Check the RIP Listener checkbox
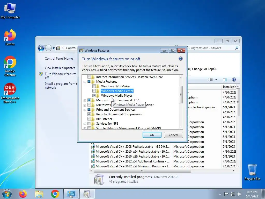Image resolution: width=265 pixels, height=199 pixels. [x=89, y=119]
